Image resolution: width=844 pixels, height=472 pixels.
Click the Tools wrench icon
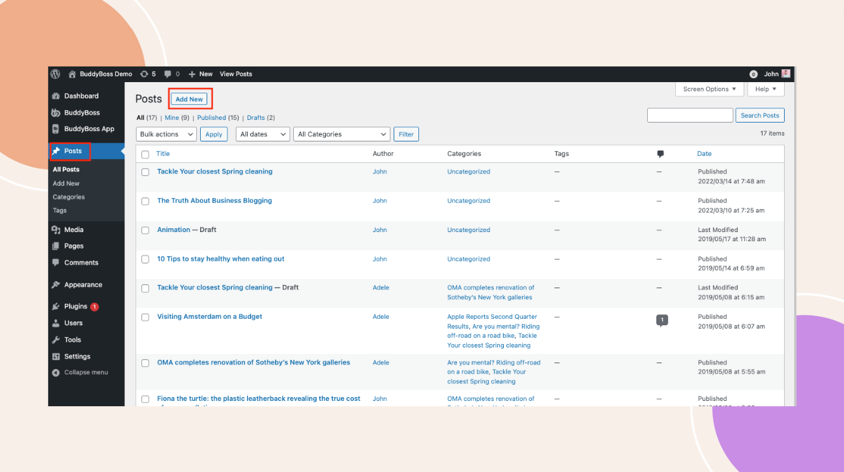pos(56,340)
